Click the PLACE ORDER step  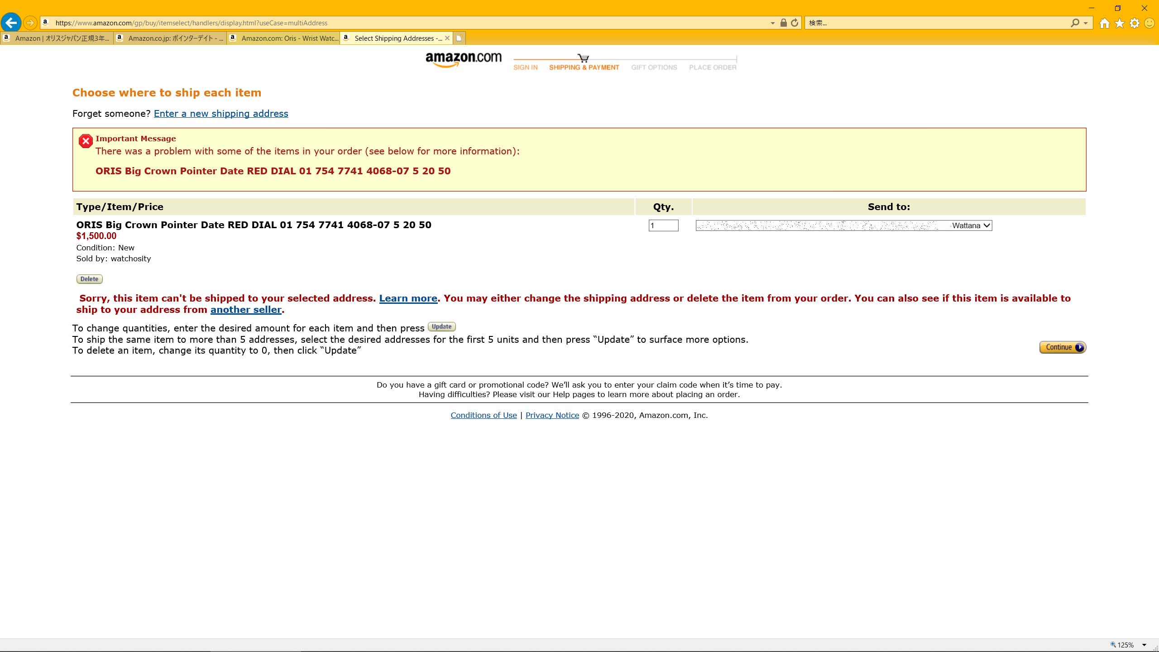click(713, 67)
